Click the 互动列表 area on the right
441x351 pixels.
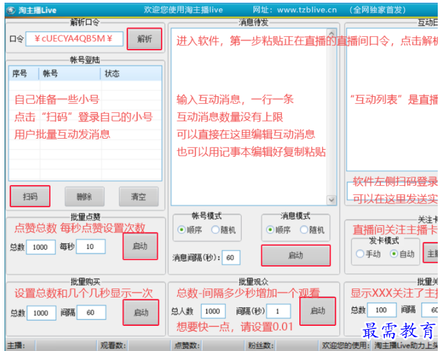tap(392, 99)
